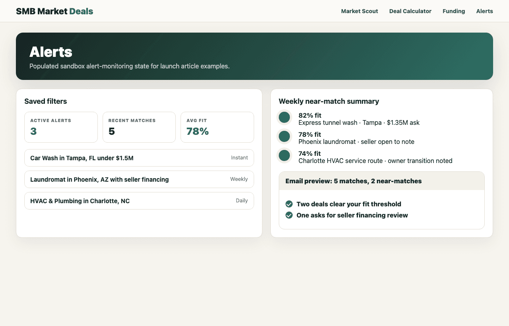Viewport: 509px width, 326px height.
Task: Click the 78% fit circle marker
Action: [x=284, y=136]
